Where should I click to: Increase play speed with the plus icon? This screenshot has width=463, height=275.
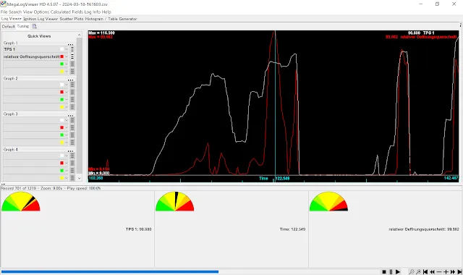(446, 272)
